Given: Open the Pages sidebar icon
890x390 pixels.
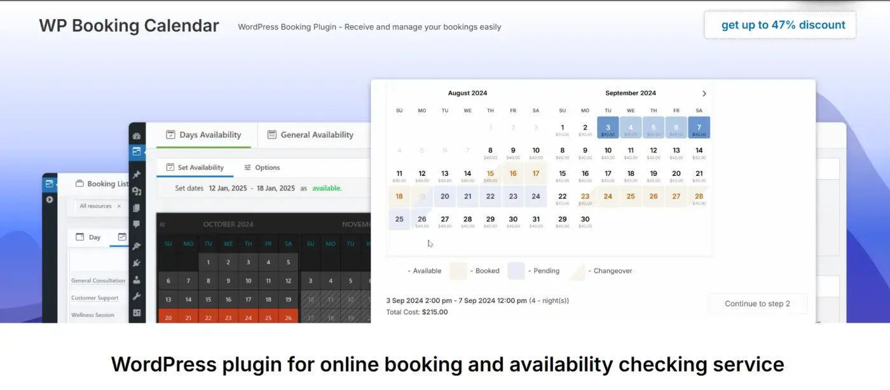Looking at the screenshot, I should [x=137, y=208].
